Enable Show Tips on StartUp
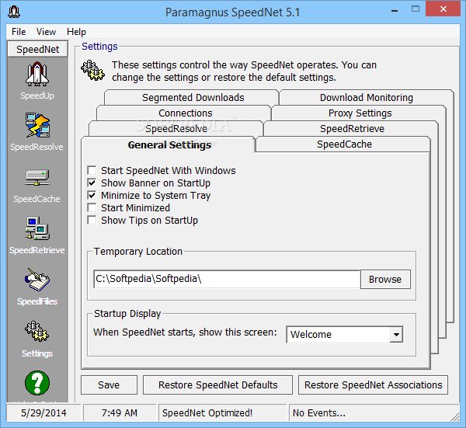The height and width of the screenshot is (428, 466). tap(92, 221)
